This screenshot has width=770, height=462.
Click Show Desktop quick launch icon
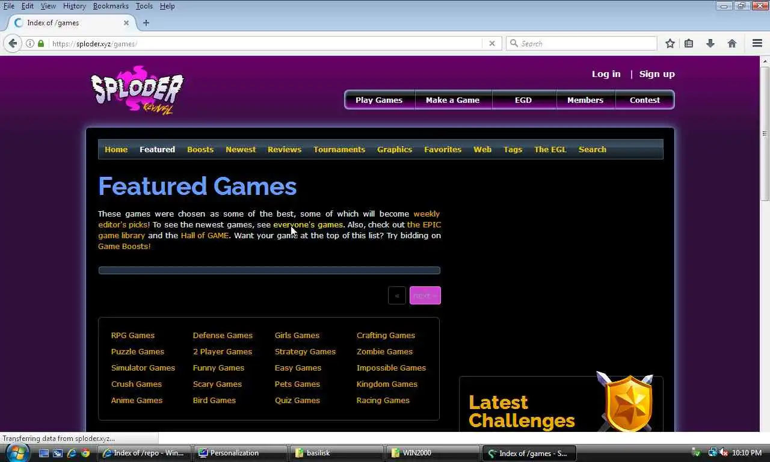[x=44, y=453]
